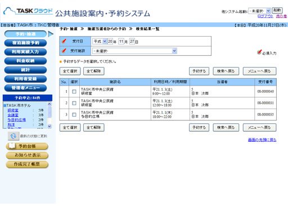The width and height of the screenshot is (288, 206).
Task: Click the day field showing 27
Action: point(132,41)
